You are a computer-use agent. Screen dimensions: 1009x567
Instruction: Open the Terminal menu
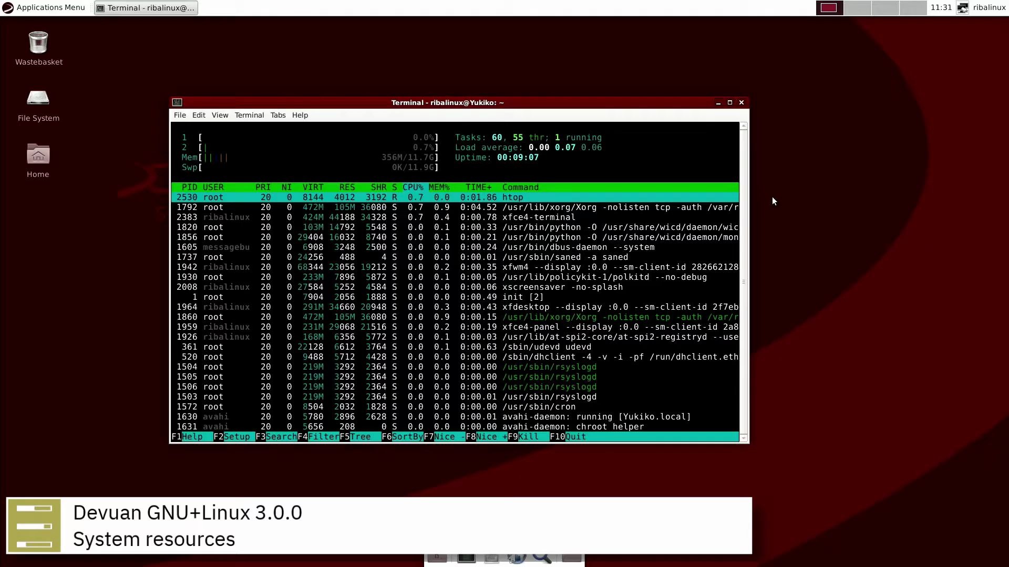pos(249,115)
